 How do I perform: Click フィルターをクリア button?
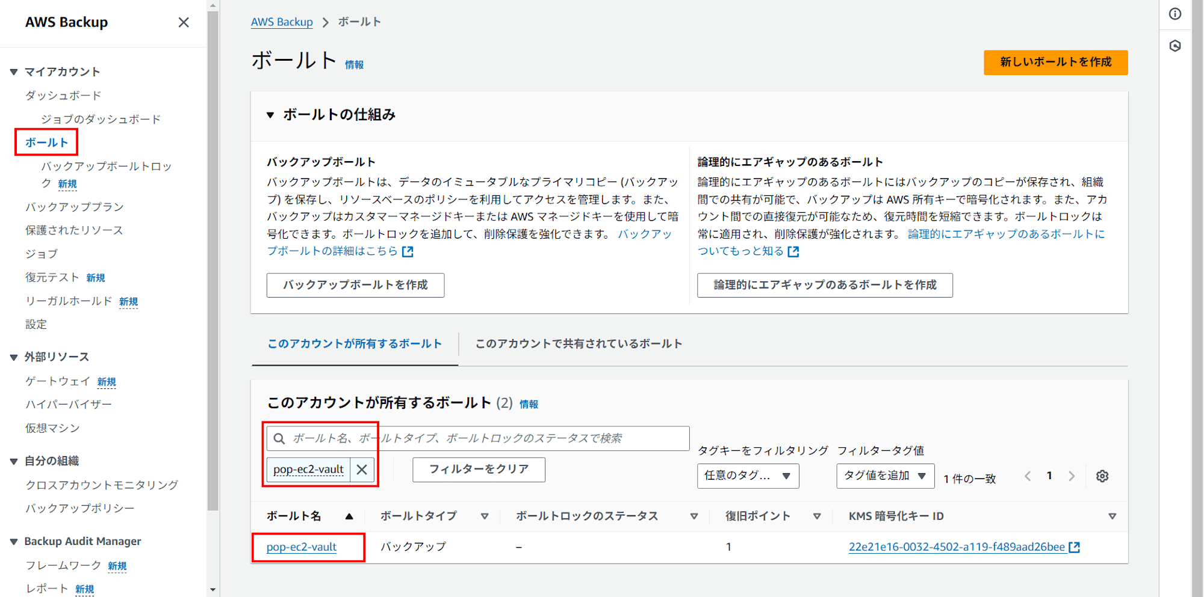[x=479, y=470]
